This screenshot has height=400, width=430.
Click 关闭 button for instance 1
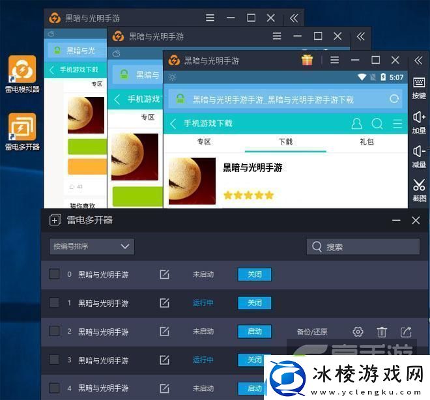click(255, 303)
